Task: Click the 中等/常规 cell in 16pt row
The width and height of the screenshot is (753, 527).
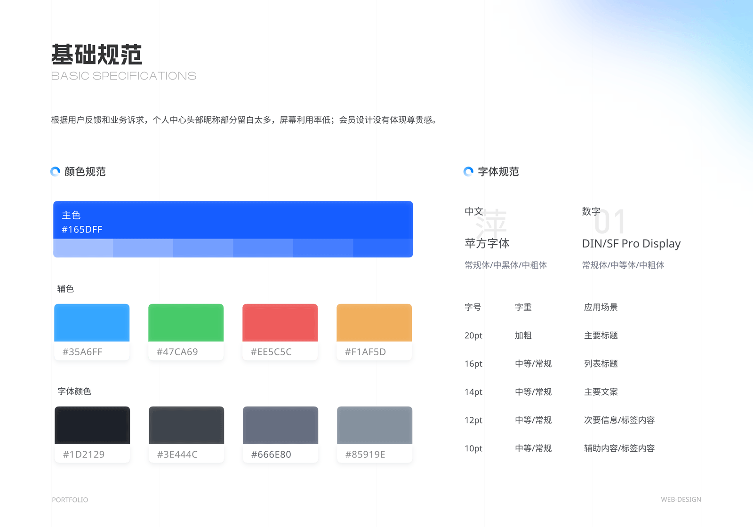Action: 533,364
